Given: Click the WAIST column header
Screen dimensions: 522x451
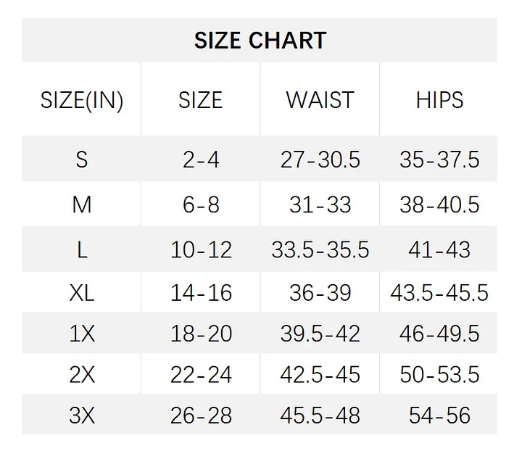Looking at the screenshot, I should pyautogui.click(x=320, y=100).
